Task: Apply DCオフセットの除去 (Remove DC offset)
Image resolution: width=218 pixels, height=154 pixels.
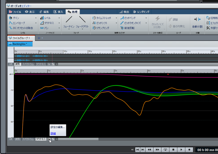Action: (21, 28)
